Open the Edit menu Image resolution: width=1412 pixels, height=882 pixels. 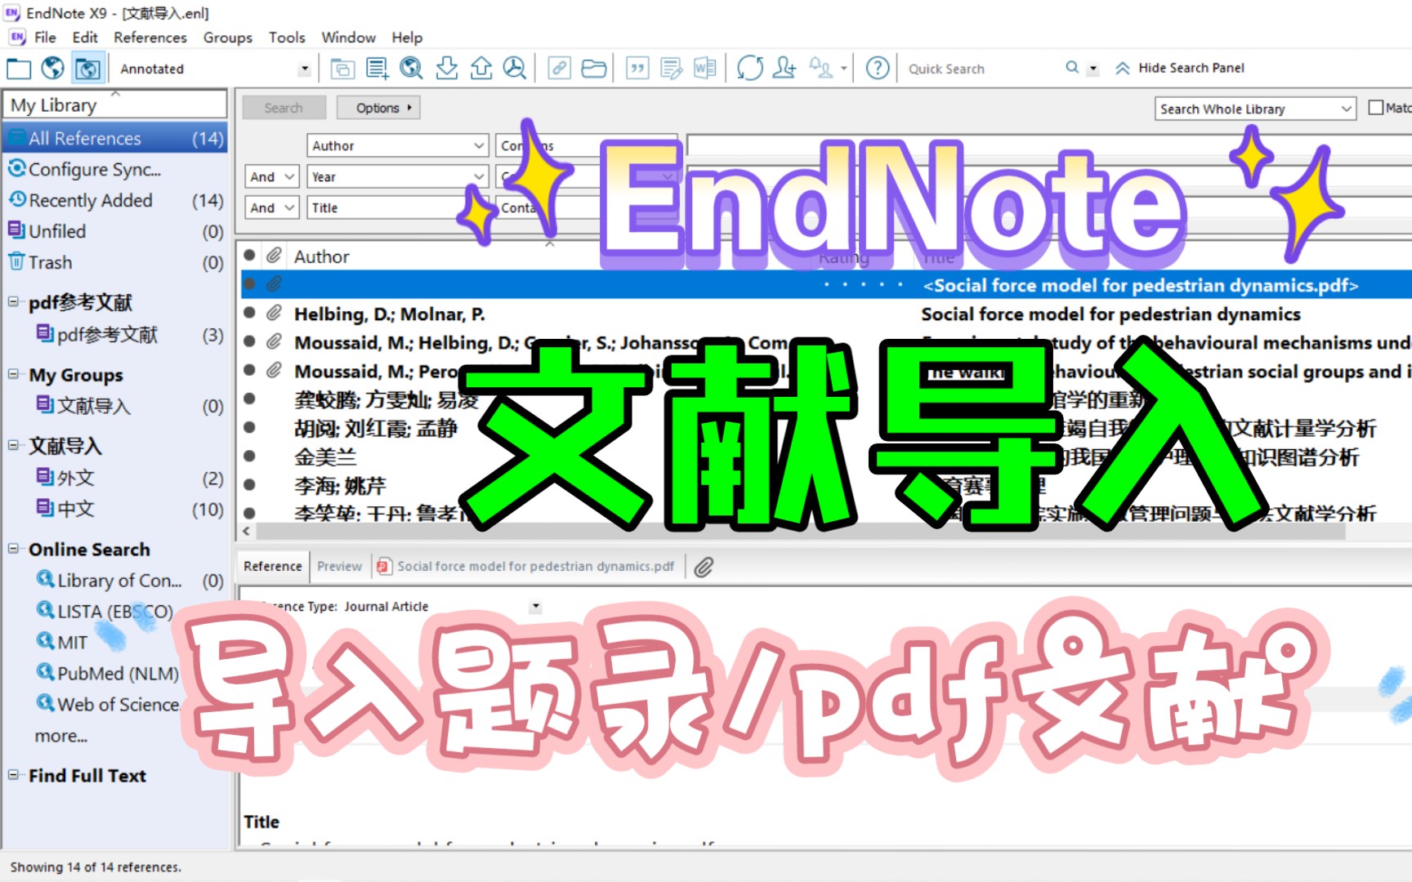[x=85, y=38]
